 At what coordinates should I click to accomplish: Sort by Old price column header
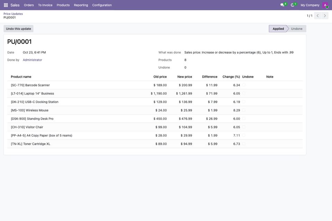160,77
